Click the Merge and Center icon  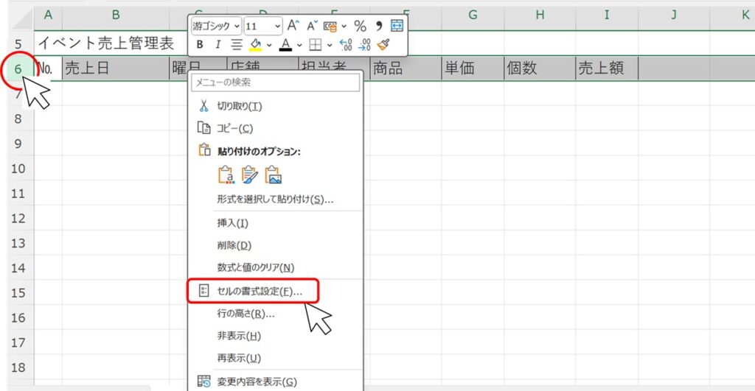coord(397,27)
